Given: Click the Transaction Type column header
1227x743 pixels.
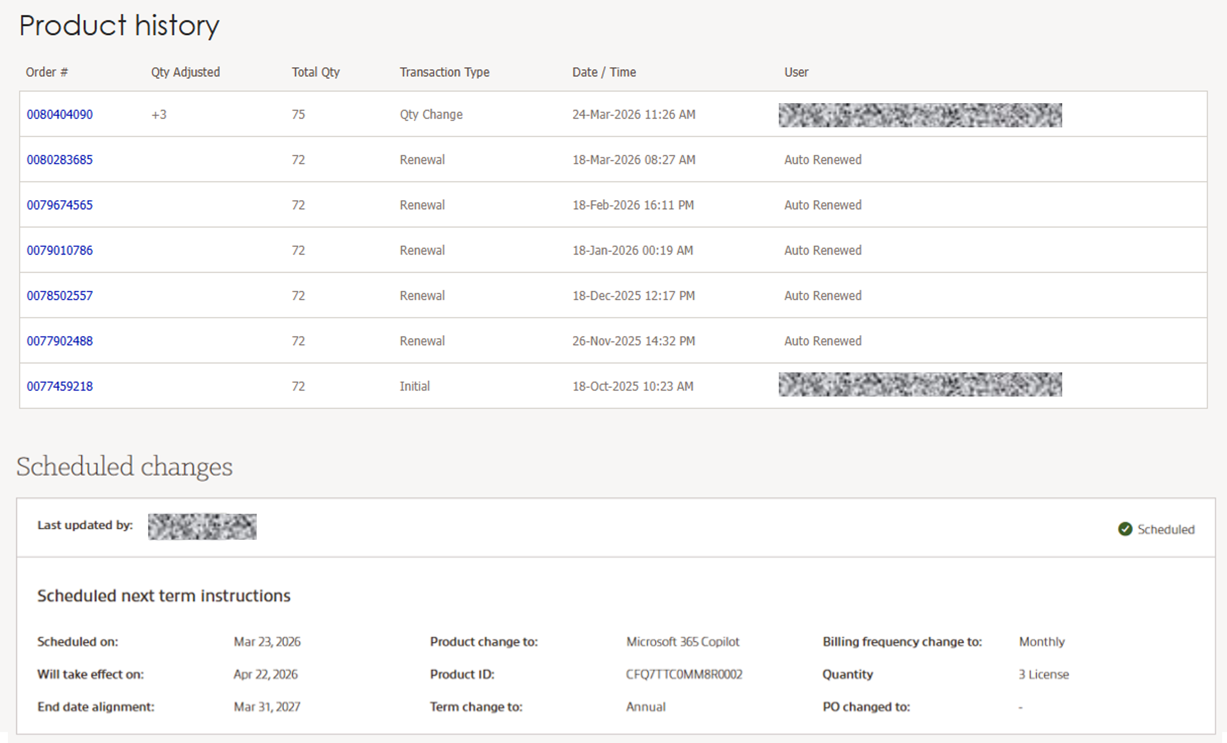Looking at the screenshot, I should (x=444, y=72).
